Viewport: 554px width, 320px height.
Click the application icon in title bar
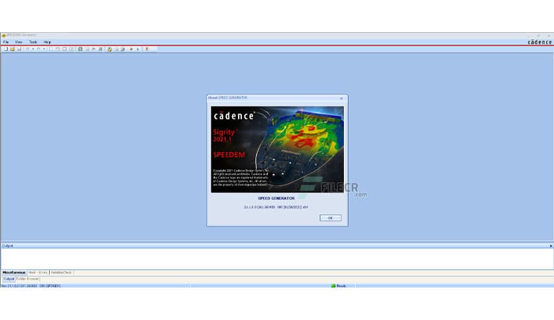tap(3, 35)
